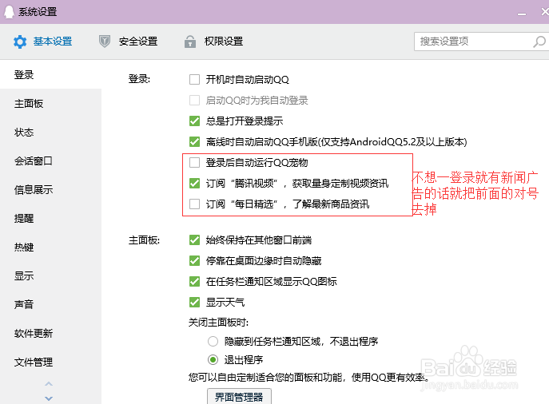Click the sidebar scroll-up chevron

tap(49, 384)
